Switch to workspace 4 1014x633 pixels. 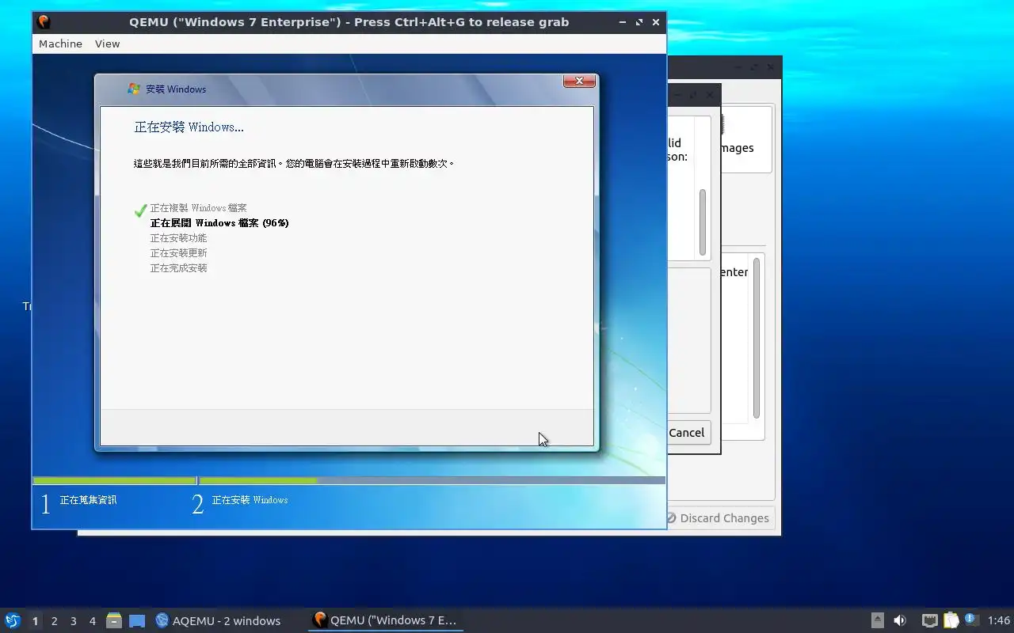(92, 621)
